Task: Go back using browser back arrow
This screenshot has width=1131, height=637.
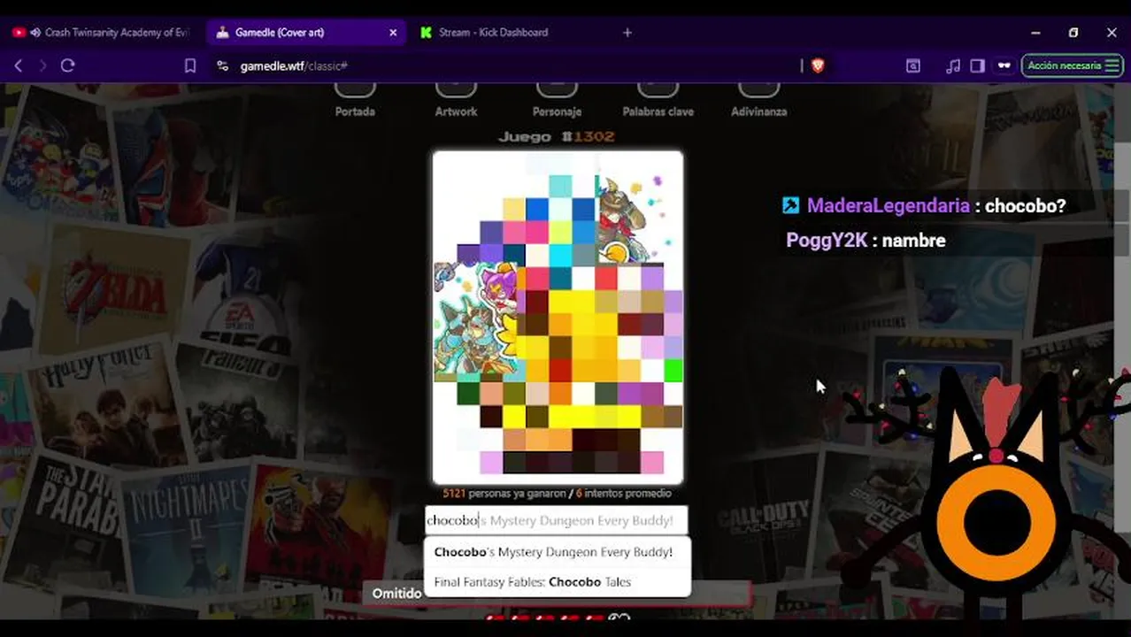Action: click(18, 65)
